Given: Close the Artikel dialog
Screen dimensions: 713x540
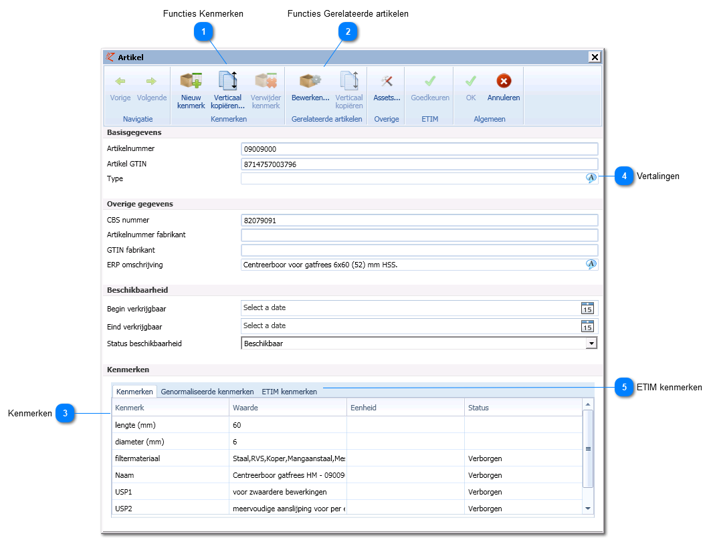Looking at the screenshot, I should (595, 57).
